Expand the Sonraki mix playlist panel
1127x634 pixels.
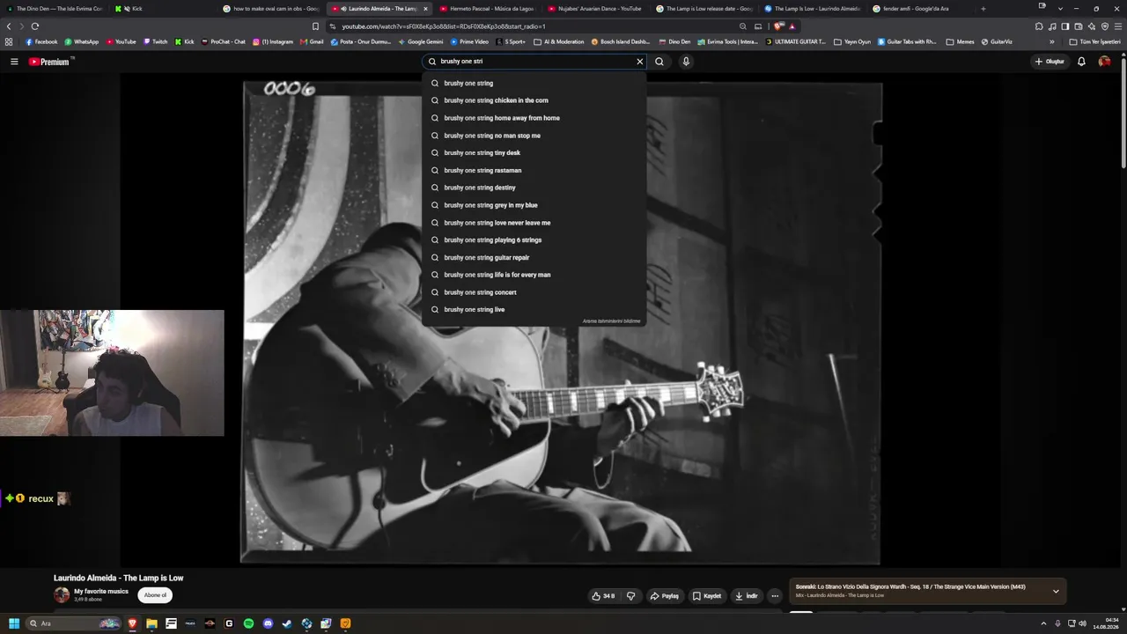[1056, 591]
